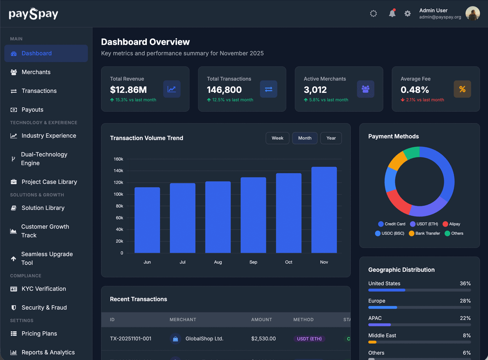The width and height of the screenshot is (488, 360).
Task: Toggle theme with the sun icon
Action: click(x=373, y=13)
